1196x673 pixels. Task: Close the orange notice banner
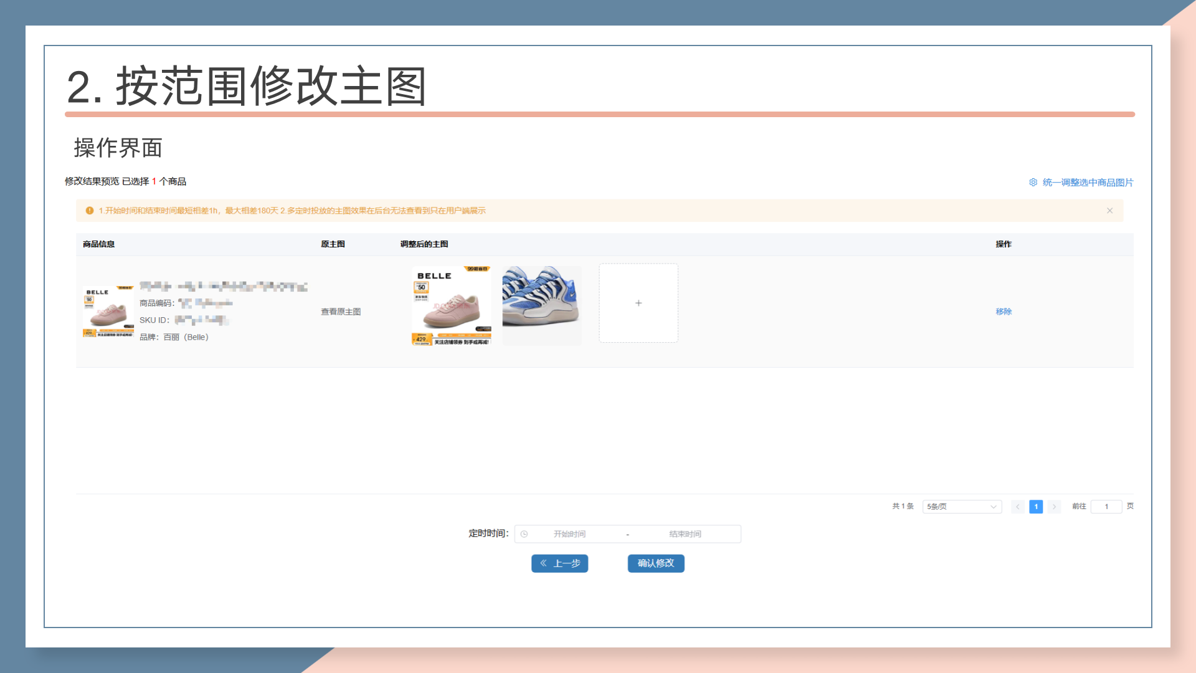[1109, 211]
